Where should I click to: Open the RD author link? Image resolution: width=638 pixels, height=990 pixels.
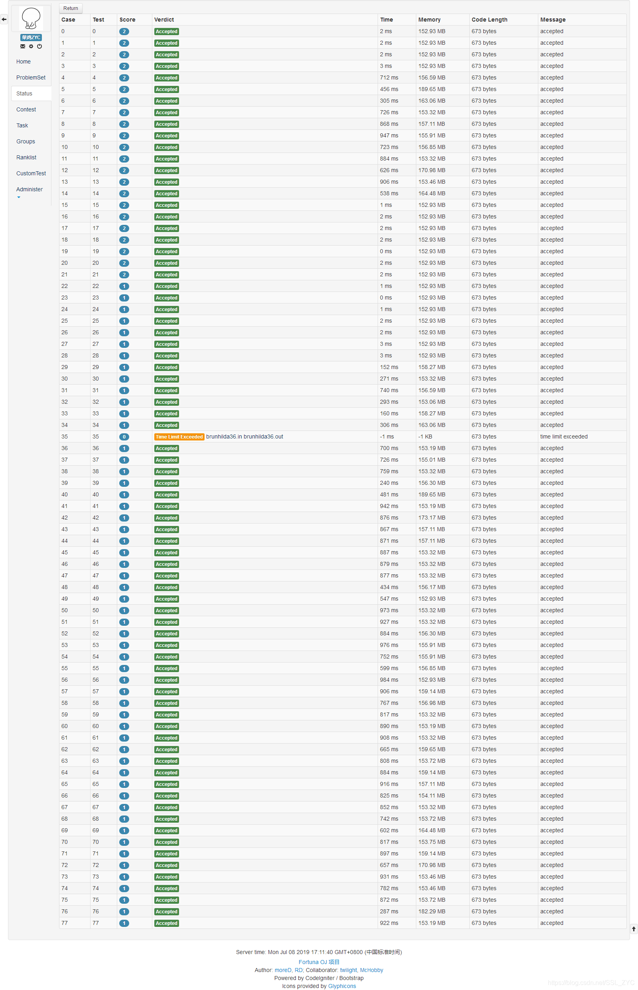[298, 970]
